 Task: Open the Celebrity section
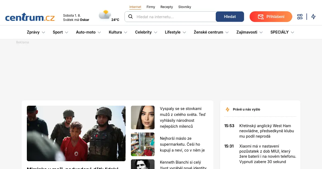[143, 32]
